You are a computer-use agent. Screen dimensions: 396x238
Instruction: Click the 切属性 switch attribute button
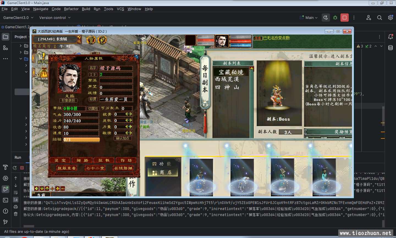tap(93, 109)
